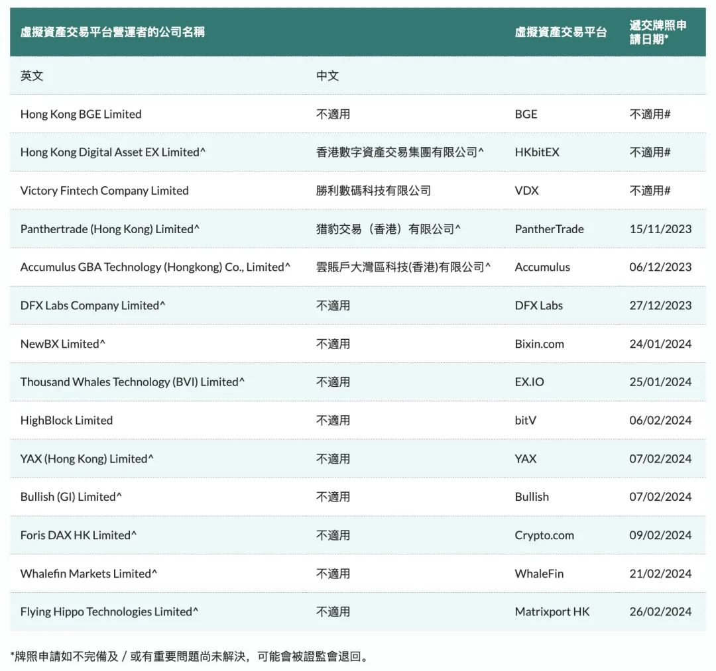
Task: Select Bullish (GI) Limited entry
Action: pyautogui.click(x=71, y=497)
